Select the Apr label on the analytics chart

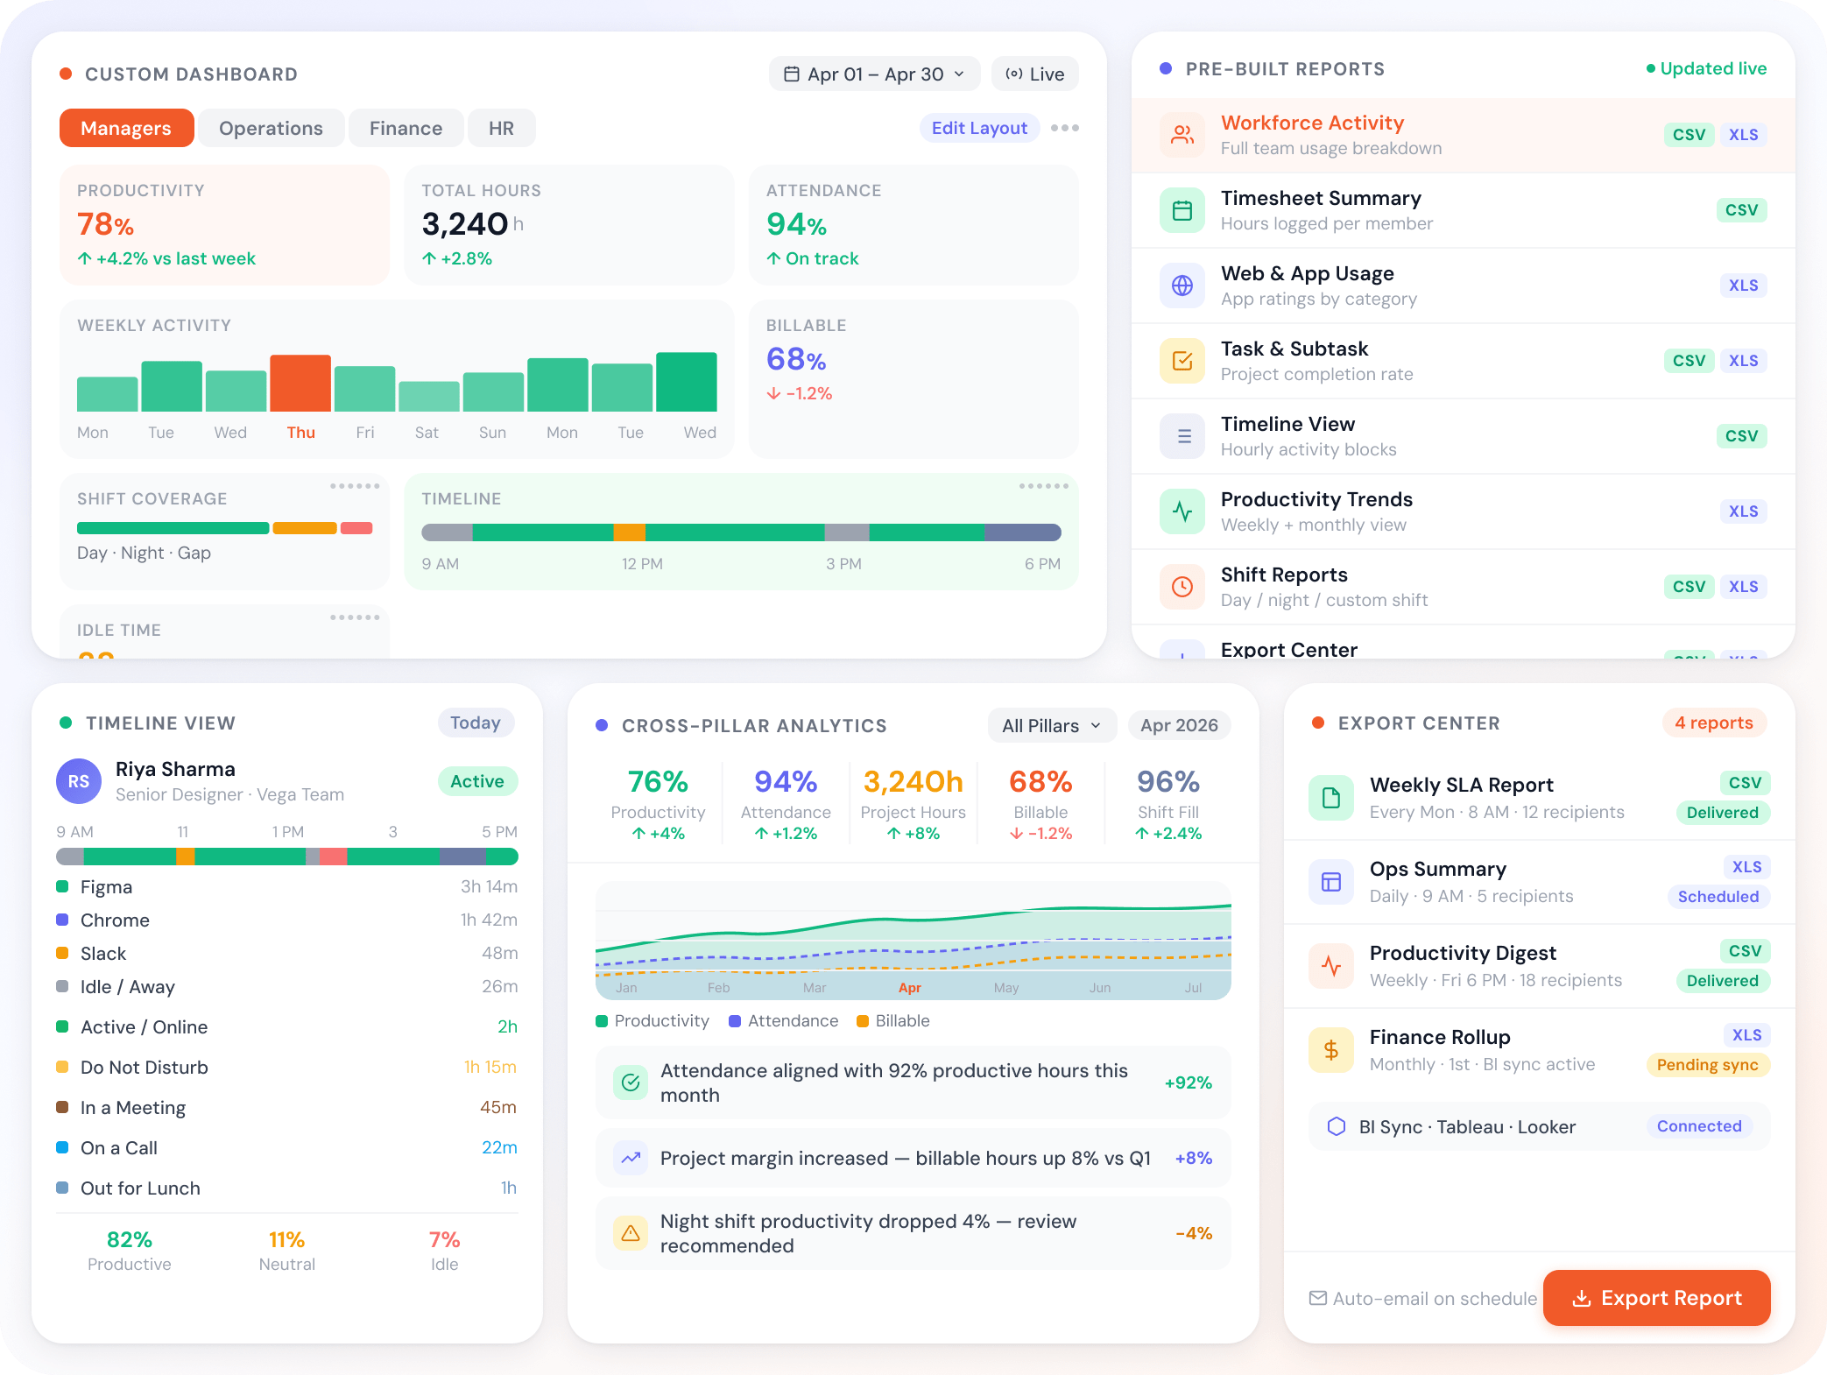(x=910, y=988)
